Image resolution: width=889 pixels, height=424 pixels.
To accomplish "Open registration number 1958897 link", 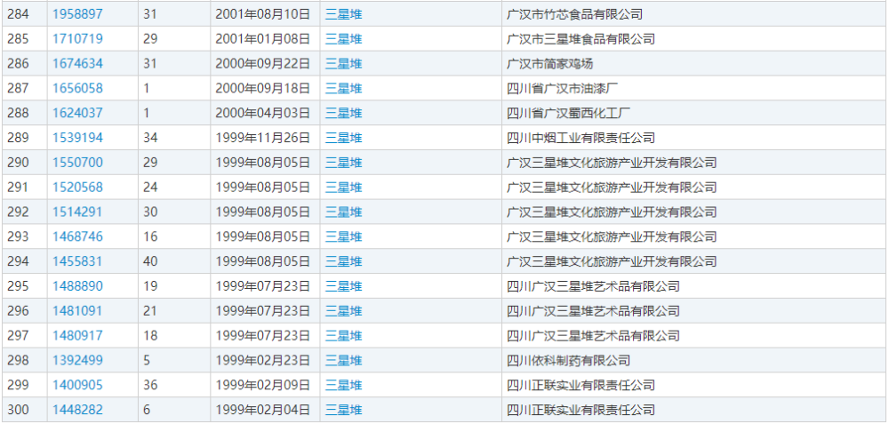I will (x=77, y=14).
